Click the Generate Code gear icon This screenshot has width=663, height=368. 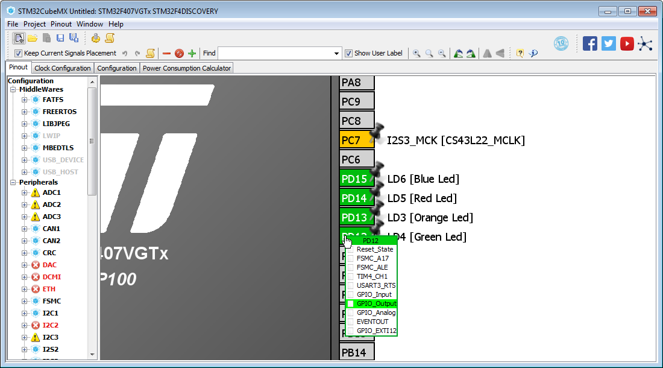pyautogui.click(x=96, y=39)
